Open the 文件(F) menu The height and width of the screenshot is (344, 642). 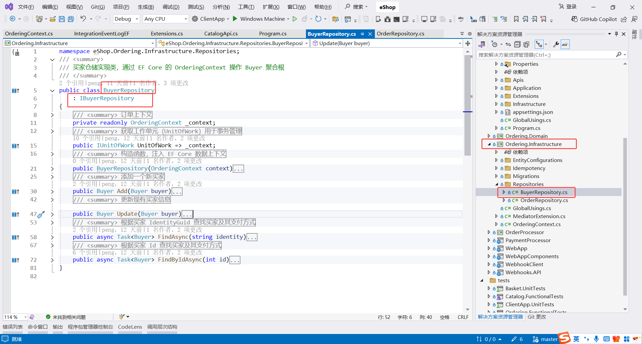[26, 7]
